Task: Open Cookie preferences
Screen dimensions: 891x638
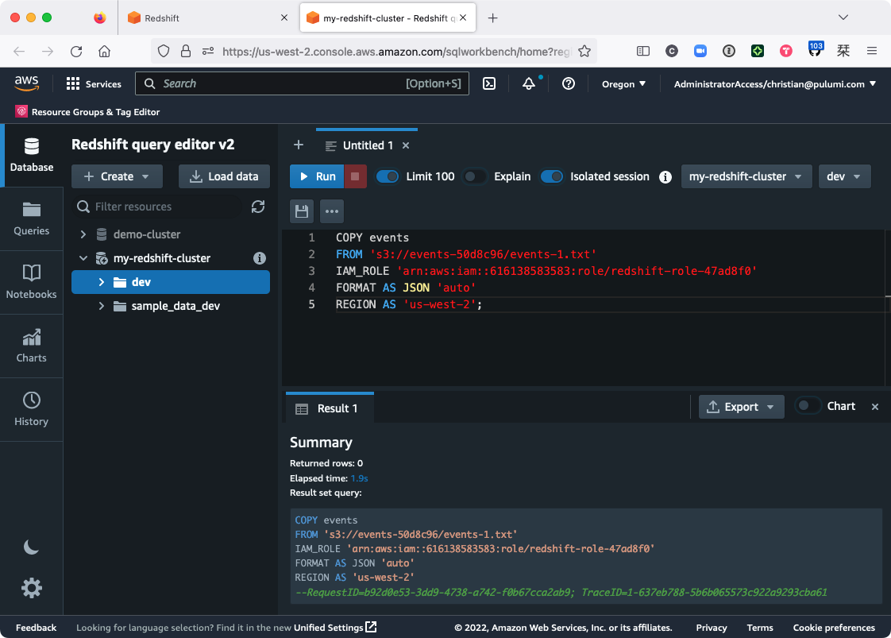Action: (834, 627)
